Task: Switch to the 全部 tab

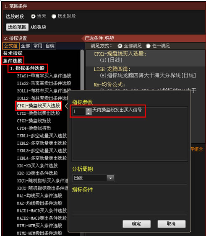Action: (26, 46)
